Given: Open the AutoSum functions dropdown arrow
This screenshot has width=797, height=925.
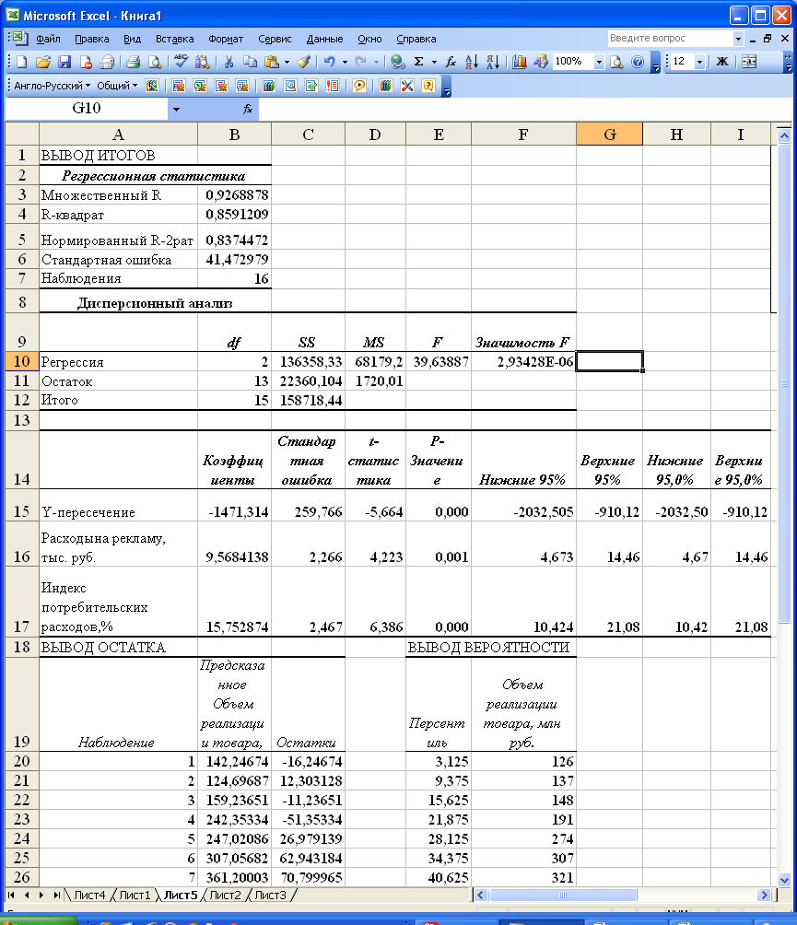Looking at the screenshot, I should (x=434, y=62).
